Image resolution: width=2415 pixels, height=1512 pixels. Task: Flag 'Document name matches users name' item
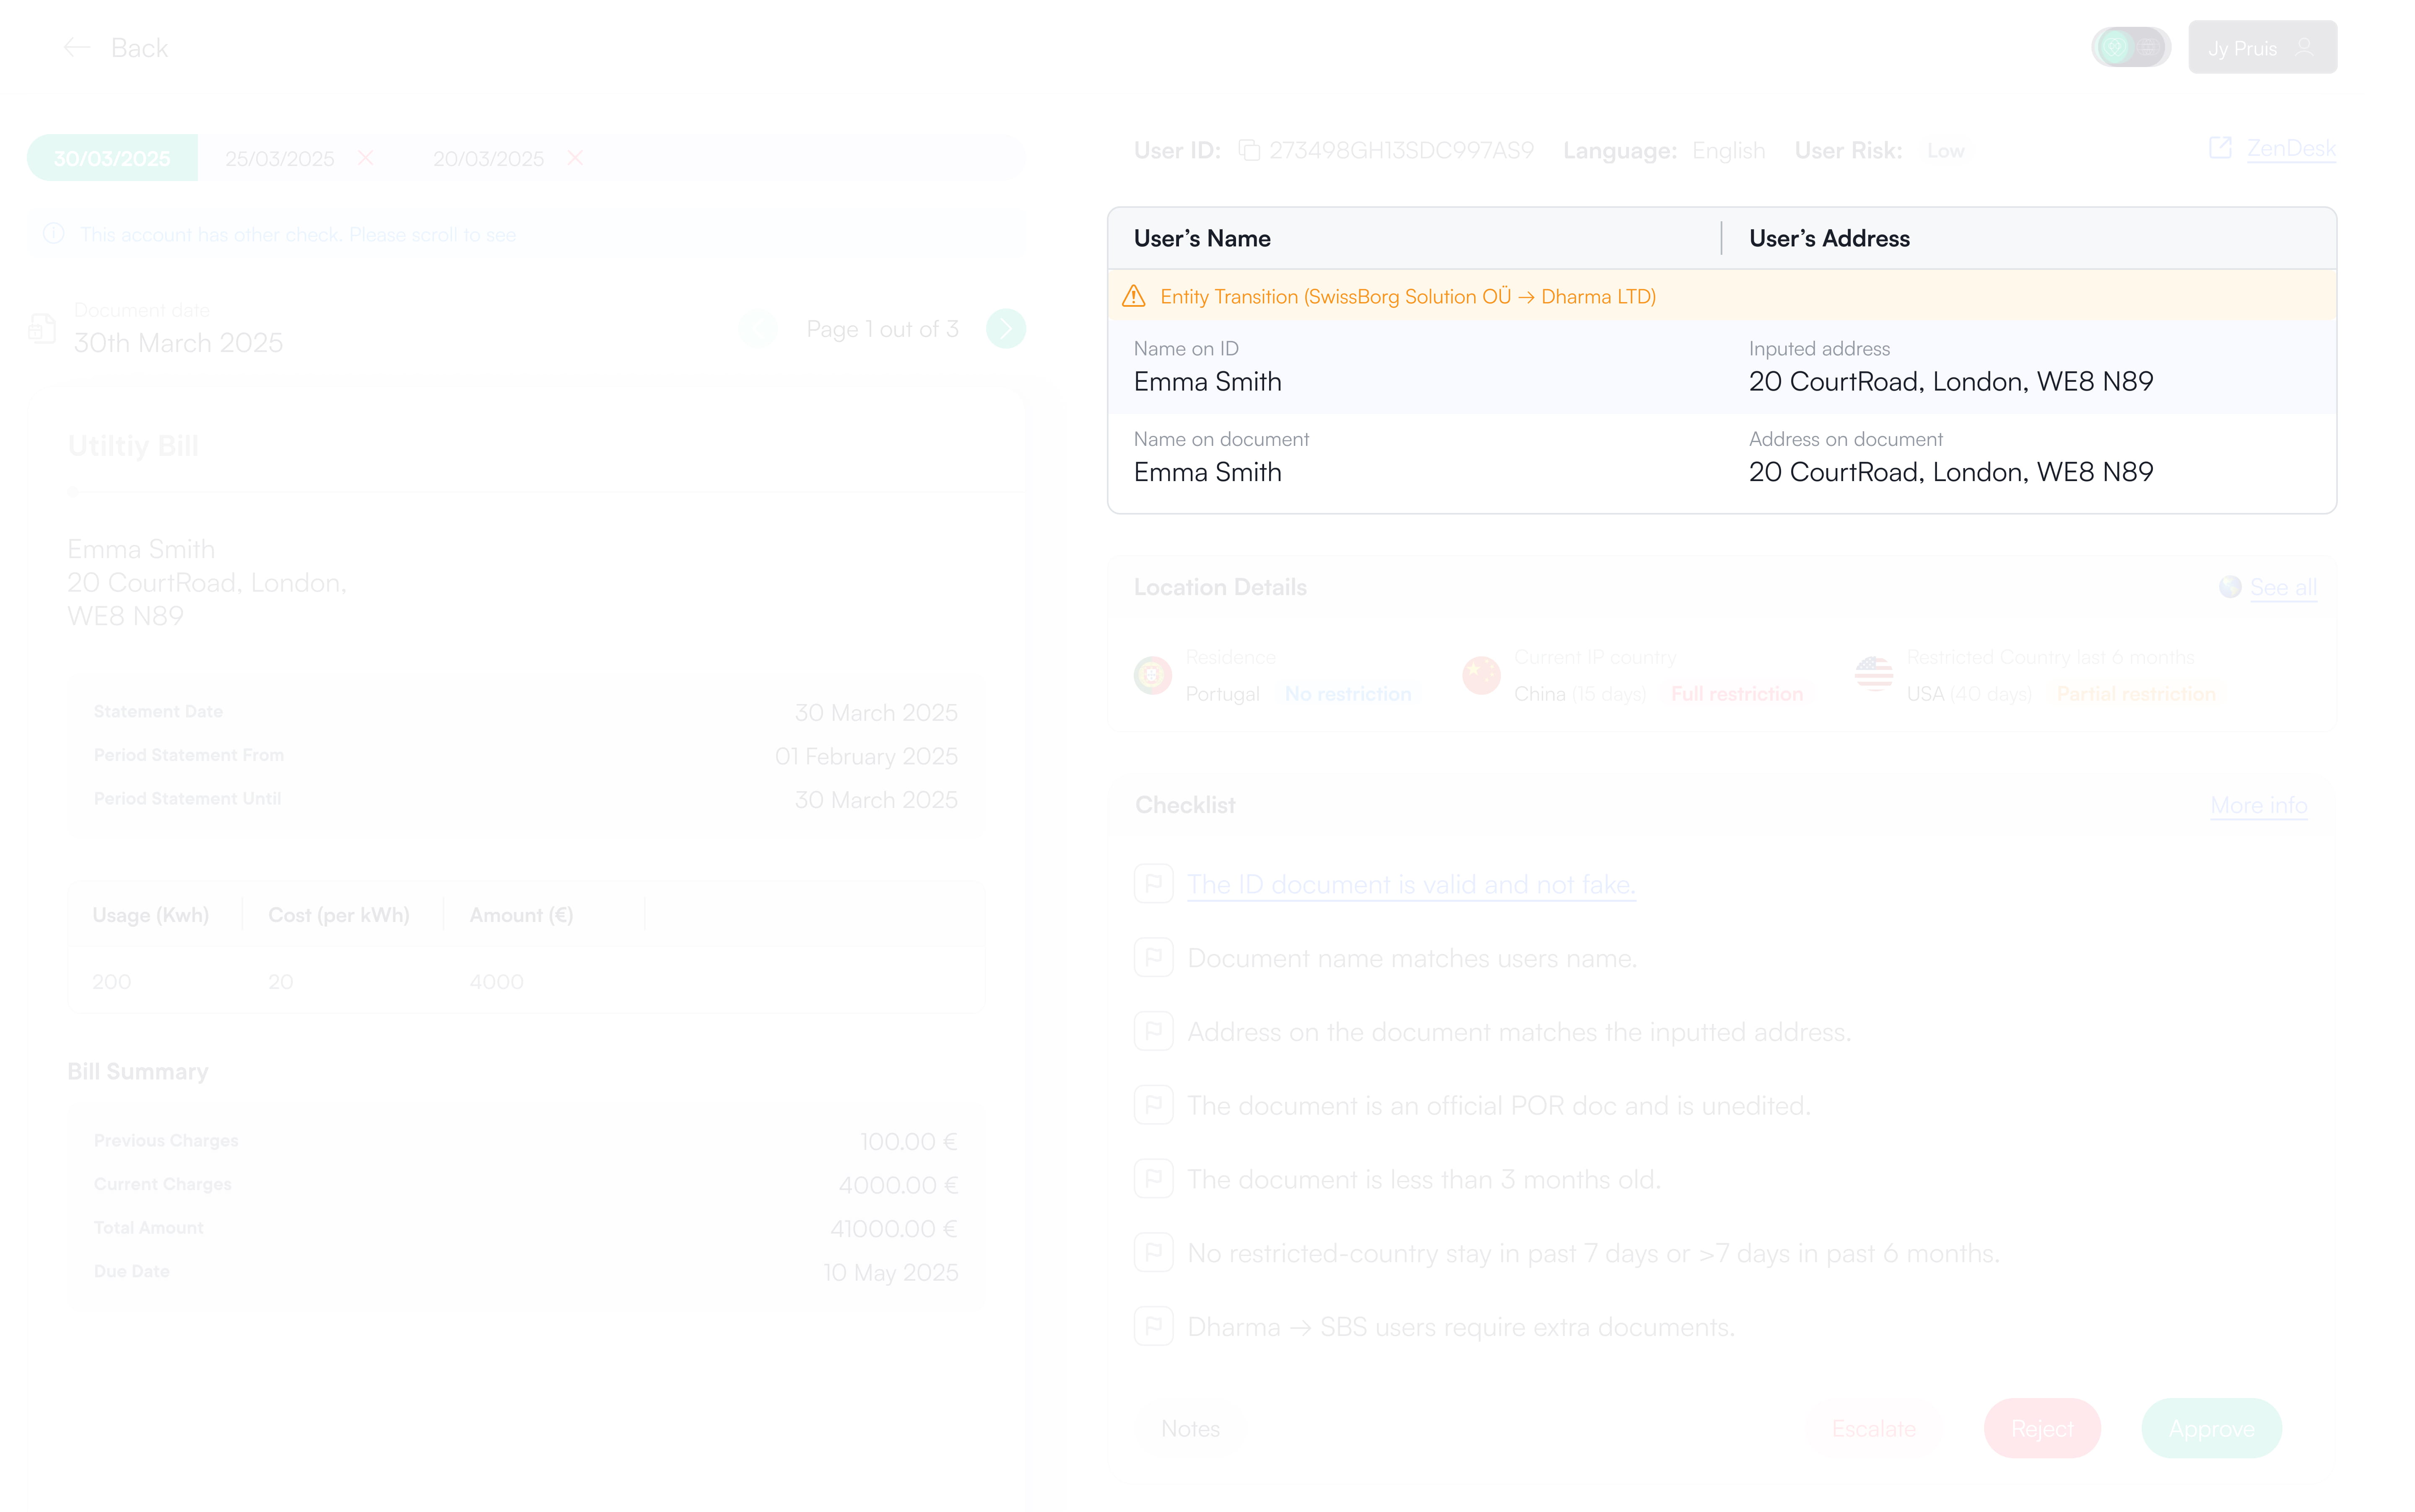pyautogui.click(x=1153, y=958)
